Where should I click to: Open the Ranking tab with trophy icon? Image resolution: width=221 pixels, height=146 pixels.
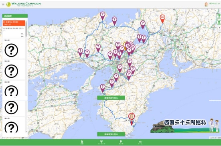[101, 142]
